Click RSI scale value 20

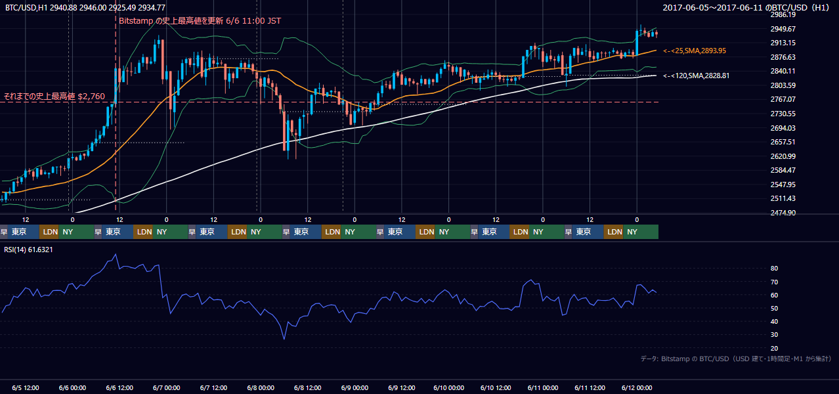774,348
